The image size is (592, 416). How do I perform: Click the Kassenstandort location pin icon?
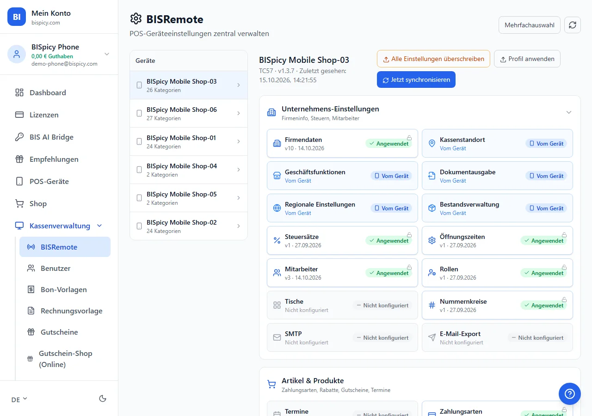pyautogui.click(x=432, y=143)
